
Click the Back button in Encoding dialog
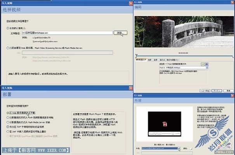205,91
